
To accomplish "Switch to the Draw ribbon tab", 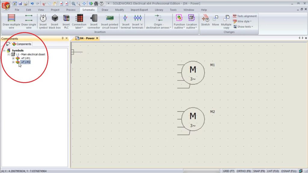I will click(x=105, y=10).
